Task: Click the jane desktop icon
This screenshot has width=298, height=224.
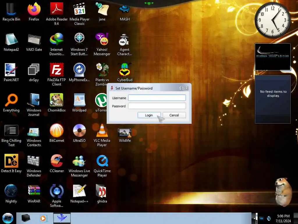Action: tap(102, 11)
